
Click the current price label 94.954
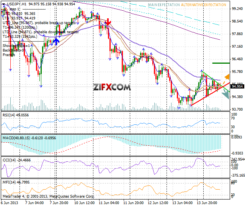pos(237,87)
